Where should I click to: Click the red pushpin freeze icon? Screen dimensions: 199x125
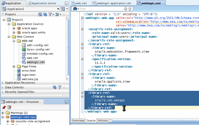click(x=4, y=107)
